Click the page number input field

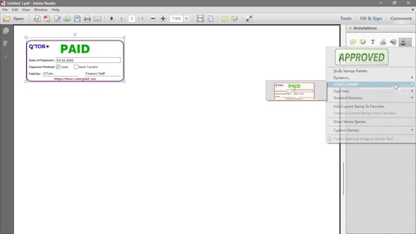point(132,18)
